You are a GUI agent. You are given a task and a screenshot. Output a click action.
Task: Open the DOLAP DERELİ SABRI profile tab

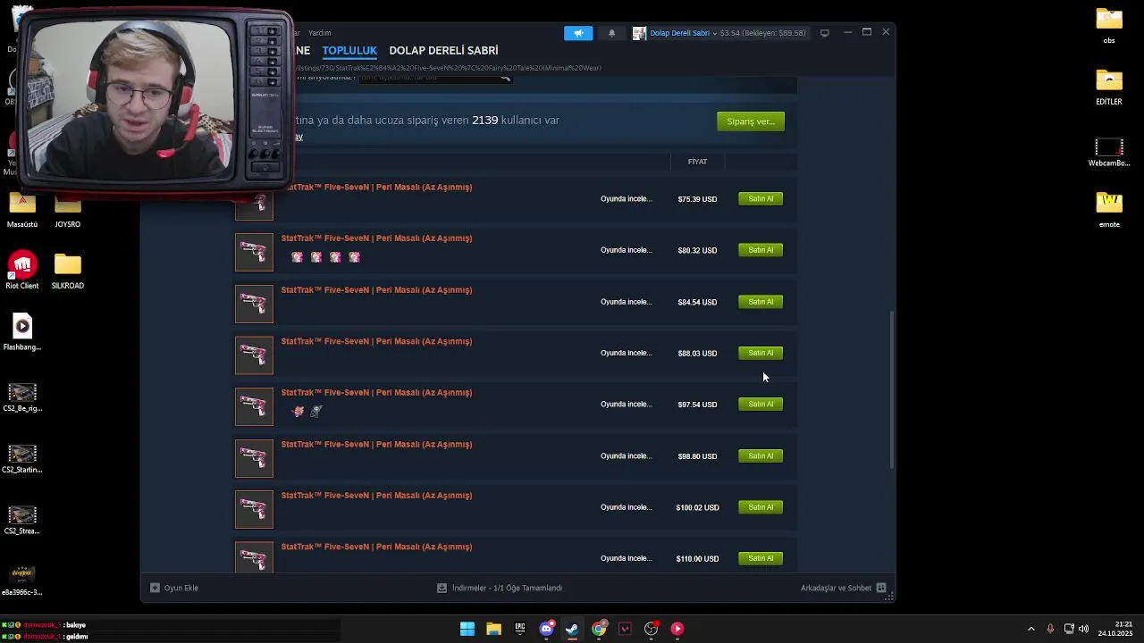(443, 51)
